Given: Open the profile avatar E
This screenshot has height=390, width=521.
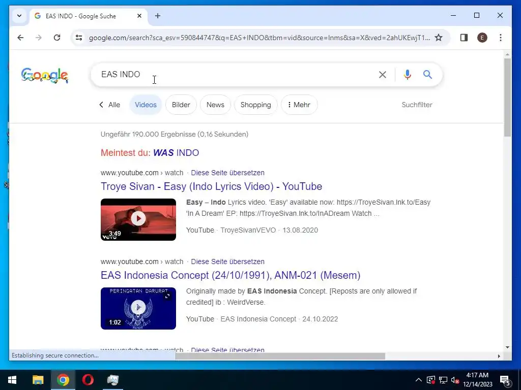Looking at the screenshot, I should coord(482,38).
